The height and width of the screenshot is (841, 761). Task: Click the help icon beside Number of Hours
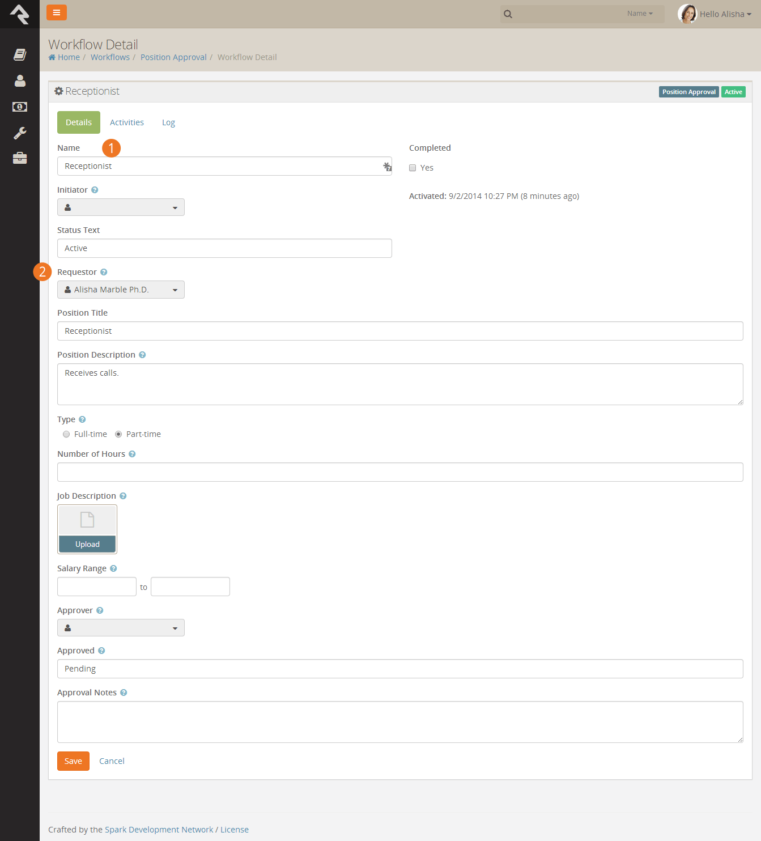point(132,454)
